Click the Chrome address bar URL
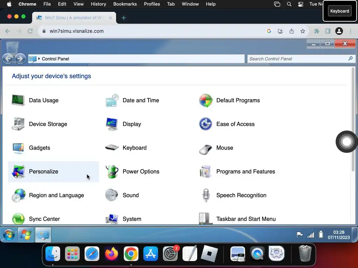This screenshot has width=358, height=268. (x=77, y=31)
